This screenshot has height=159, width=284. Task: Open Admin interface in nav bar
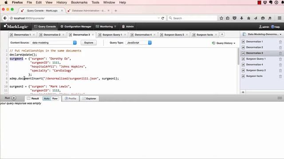coord(128,26)
